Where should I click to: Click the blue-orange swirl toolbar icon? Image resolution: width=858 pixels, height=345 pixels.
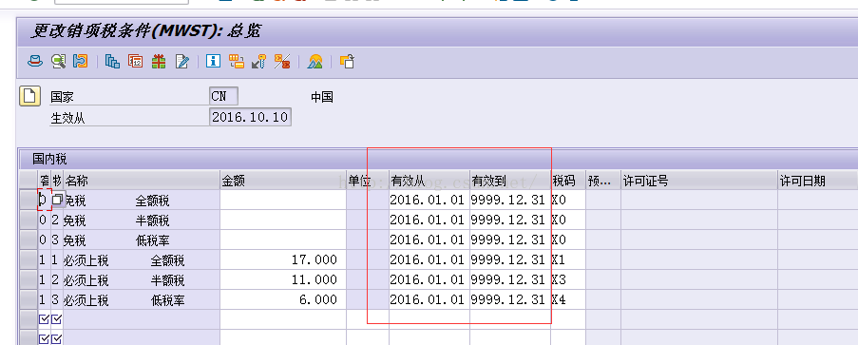[81, 62]
